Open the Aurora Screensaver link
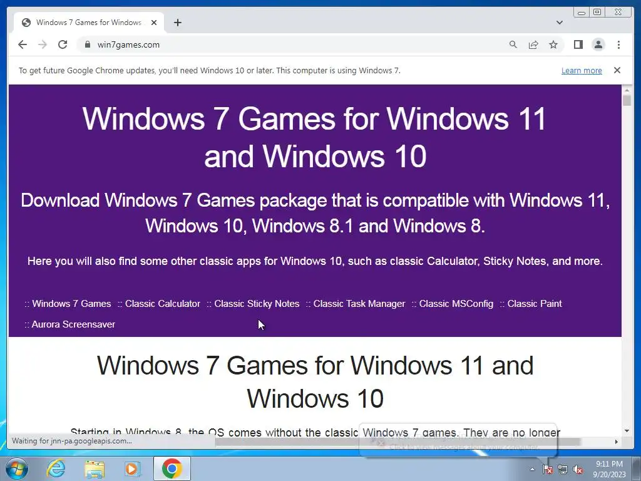 (x=73, y=324)
